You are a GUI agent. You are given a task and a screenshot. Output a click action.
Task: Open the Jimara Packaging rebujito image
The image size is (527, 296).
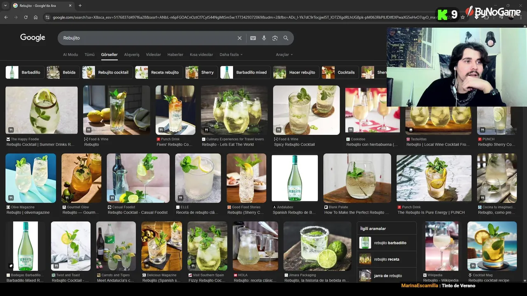[317, 246]
